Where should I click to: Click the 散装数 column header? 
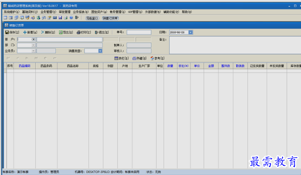240,66
